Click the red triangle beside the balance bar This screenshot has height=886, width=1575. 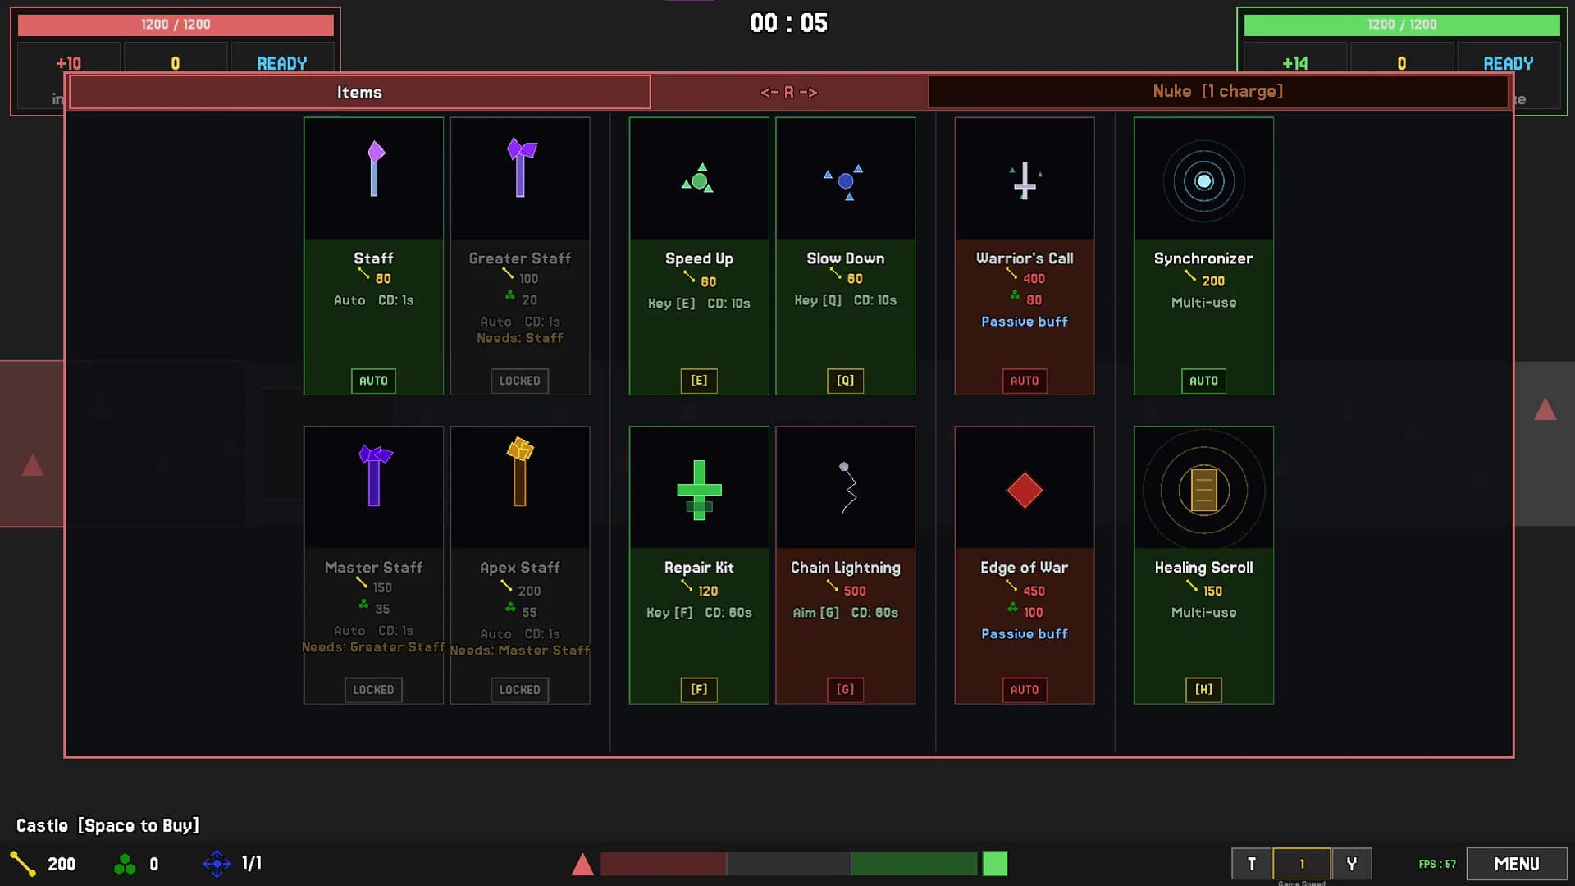582,864
